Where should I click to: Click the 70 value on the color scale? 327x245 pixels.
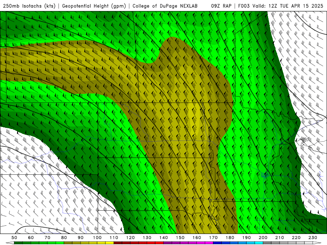point(47,238)
